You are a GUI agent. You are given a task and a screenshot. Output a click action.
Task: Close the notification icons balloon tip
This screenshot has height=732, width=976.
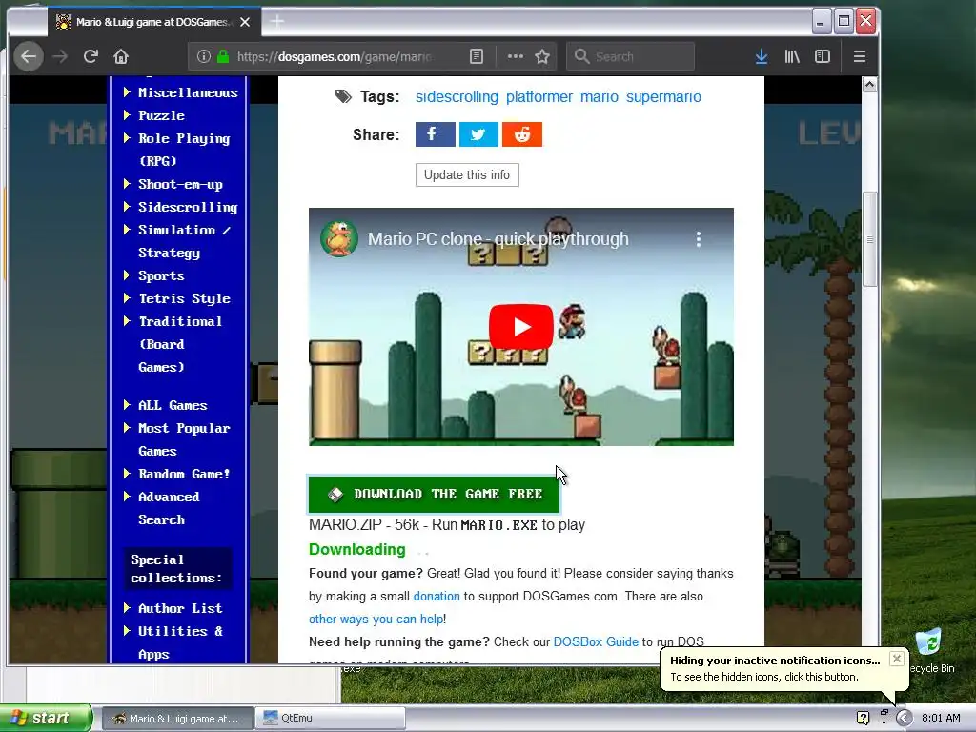pyautogui.click(x=896, y=659)
